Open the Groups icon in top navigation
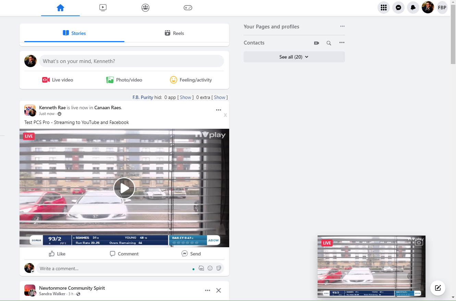 point(145,8)
